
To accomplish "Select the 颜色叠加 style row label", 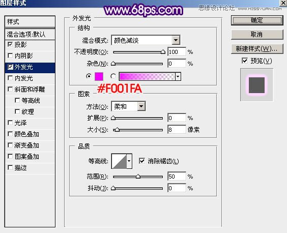I will [x=27, y=134].
